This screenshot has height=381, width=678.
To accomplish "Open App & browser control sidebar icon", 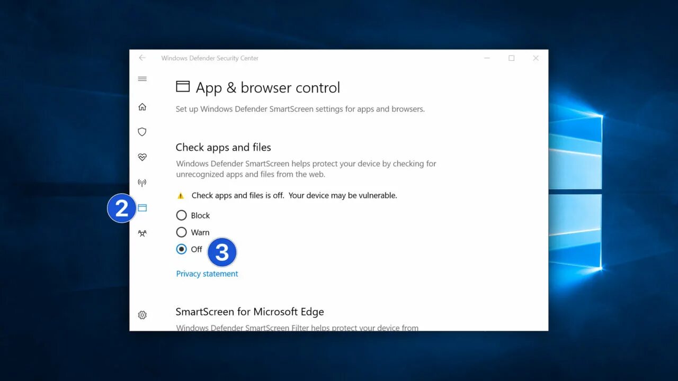I will coord(142,208).
